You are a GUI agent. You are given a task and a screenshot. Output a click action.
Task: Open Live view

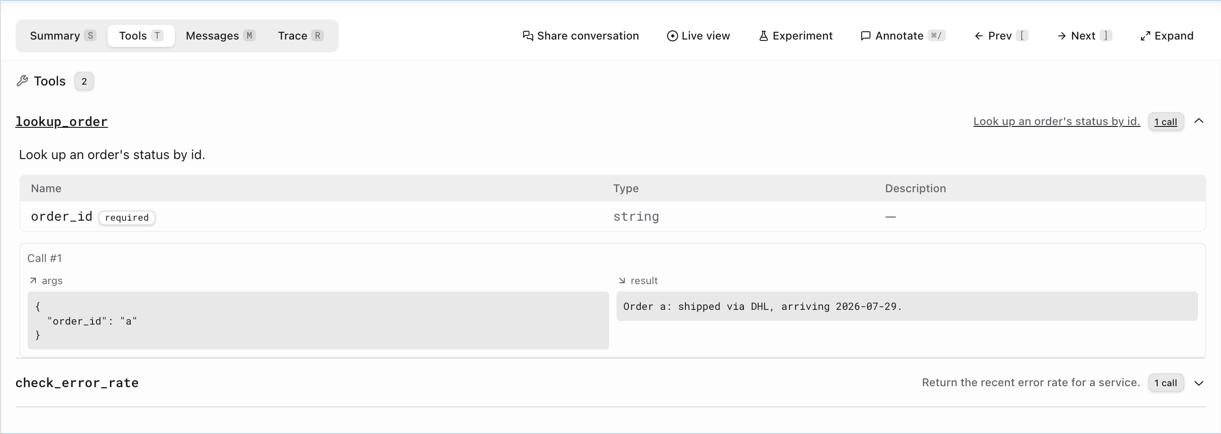click(x=698, y=36)
